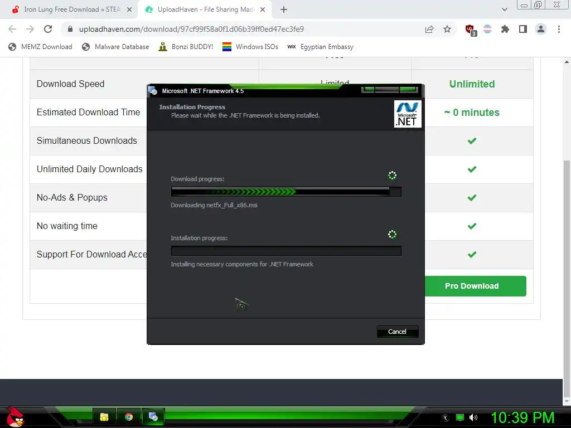
Task: Reload the UploadHaven page
Action: (48, 29)
